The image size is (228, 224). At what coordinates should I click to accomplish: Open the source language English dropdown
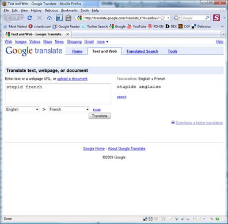click(22, 109)
